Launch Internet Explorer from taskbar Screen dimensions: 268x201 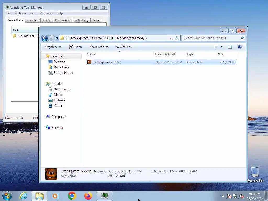pyautogui.click(x=23, y=196)
